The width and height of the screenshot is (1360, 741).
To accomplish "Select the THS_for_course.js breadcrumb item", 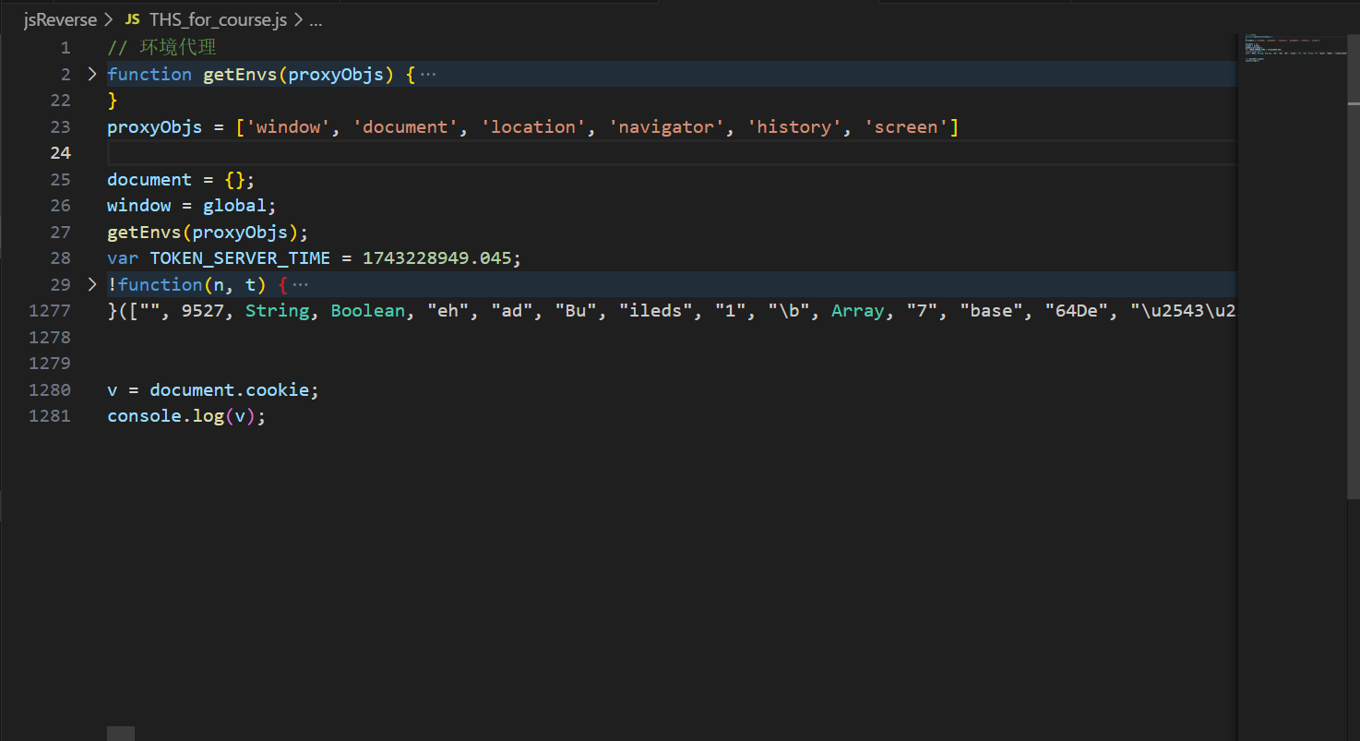I will [218, 19].
